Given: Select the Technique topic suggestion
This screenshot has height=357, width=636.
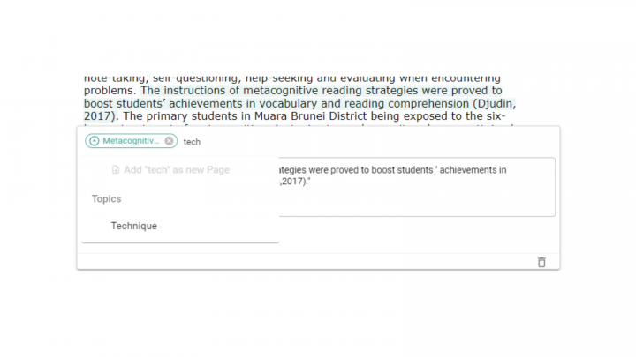Looking at the screenshot, I should click(133, 226).
